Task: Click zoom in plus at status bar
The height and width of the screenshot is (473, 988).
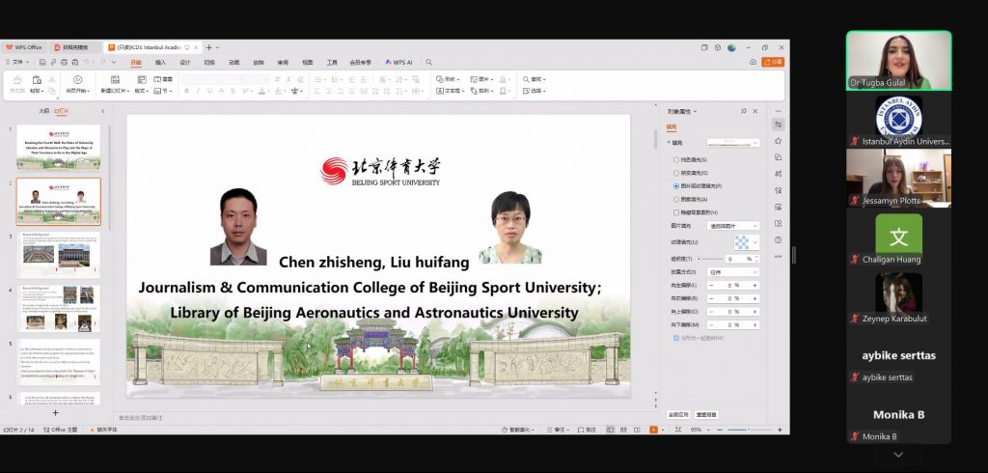Action: click(780, 430)
